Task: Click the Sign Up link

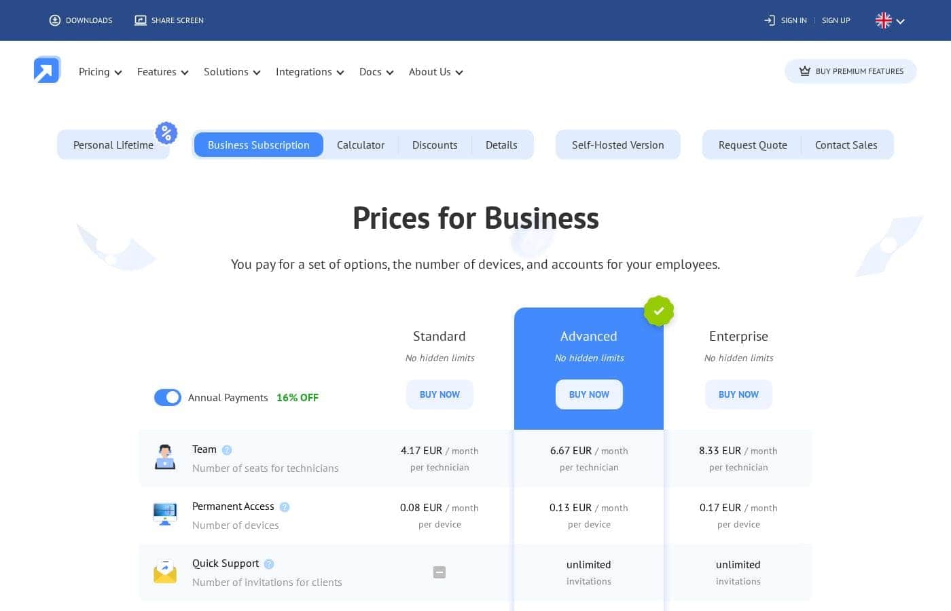Action: point(836,20)
